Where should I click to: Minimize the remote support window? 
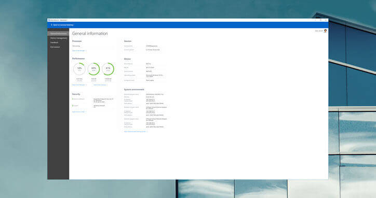click(x=315, y=20)
